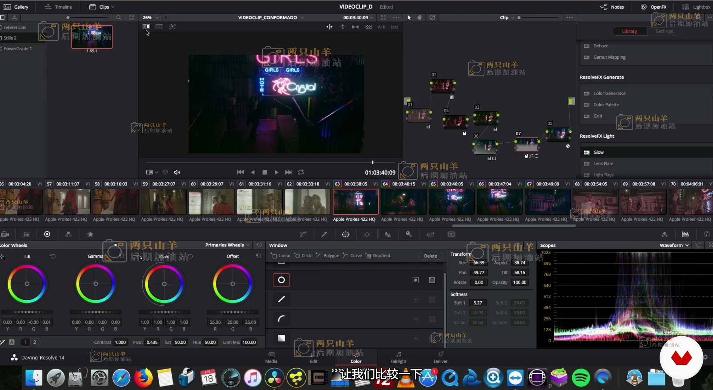Screen dimensions: 713x390
Task: Switch to the OpenFX Settings tab
Action: click(x=664, y=32)
